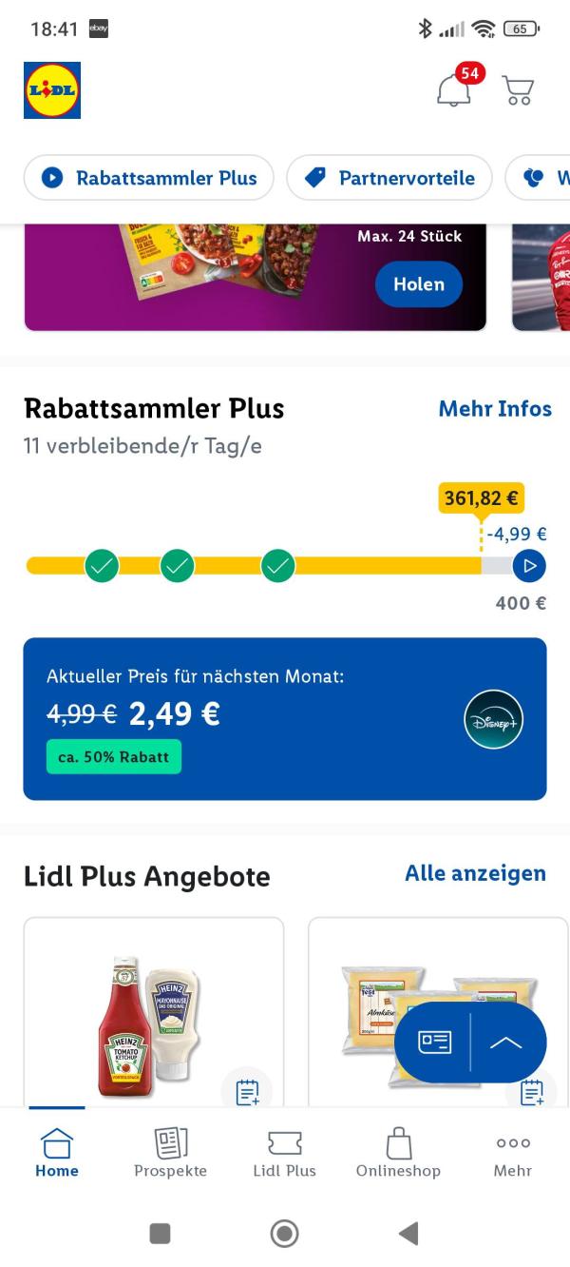570x1267 pixels.
Task: Switch to the Onlineshop tab
Action: (x=398, y=1153)
